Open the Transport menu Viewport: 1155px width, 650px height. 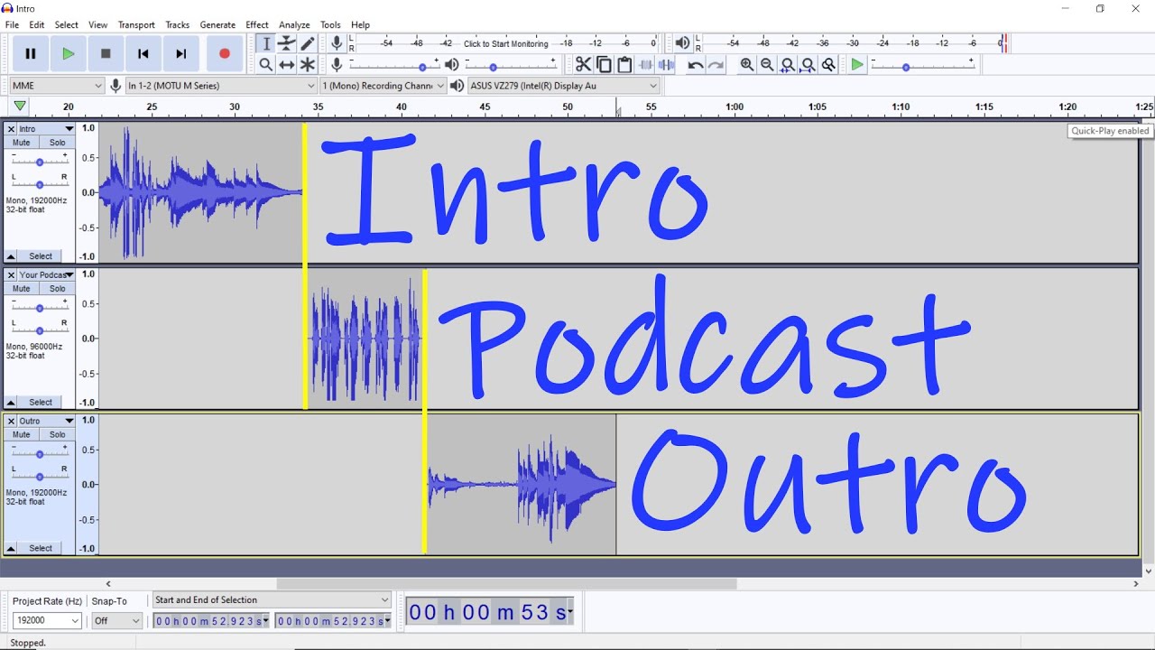pos(136,25)
